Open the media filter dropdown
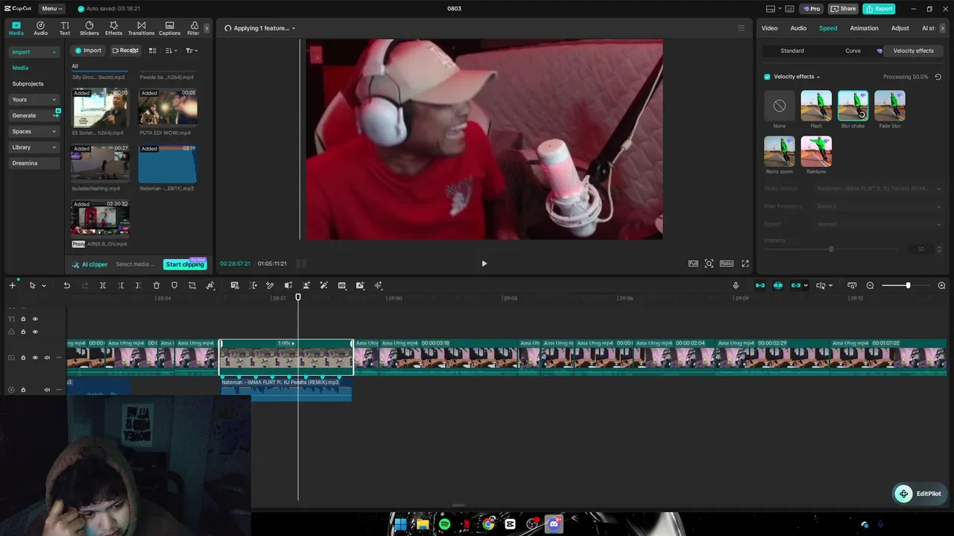This screenshot has height=536, width=954. [192, 51]
